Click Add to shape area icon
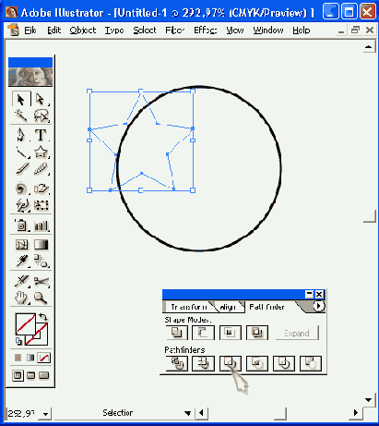This screenshot has height=426, width=379. click(176, 333)
